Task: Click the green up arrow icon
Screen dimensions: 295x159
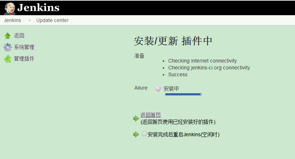Action: pos(8,35)
